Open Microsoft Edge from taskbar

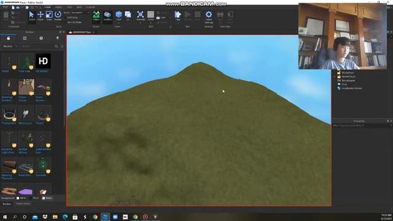pos(65,217)
